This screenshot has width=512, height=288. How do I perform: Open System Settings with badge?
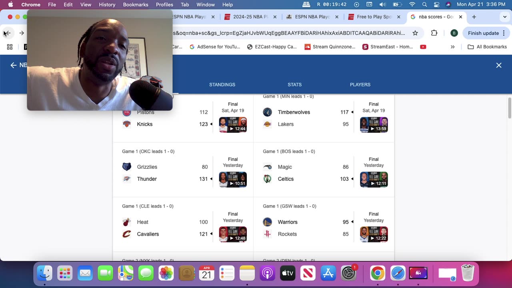348,273
